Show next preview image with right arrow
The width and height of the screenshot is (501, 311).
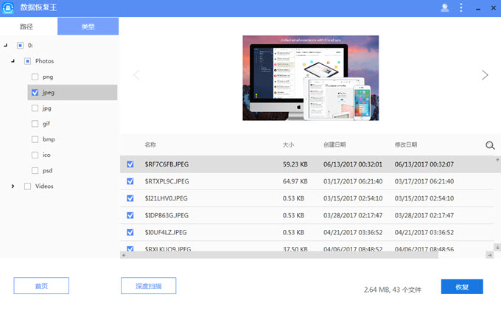[x=485, y=75]
